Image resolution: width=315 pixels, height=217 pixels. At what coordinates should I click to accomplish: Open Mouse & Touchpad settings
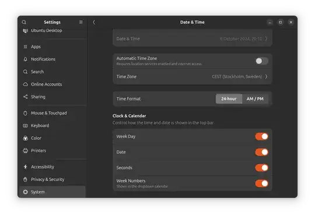[x=52, y=113]
